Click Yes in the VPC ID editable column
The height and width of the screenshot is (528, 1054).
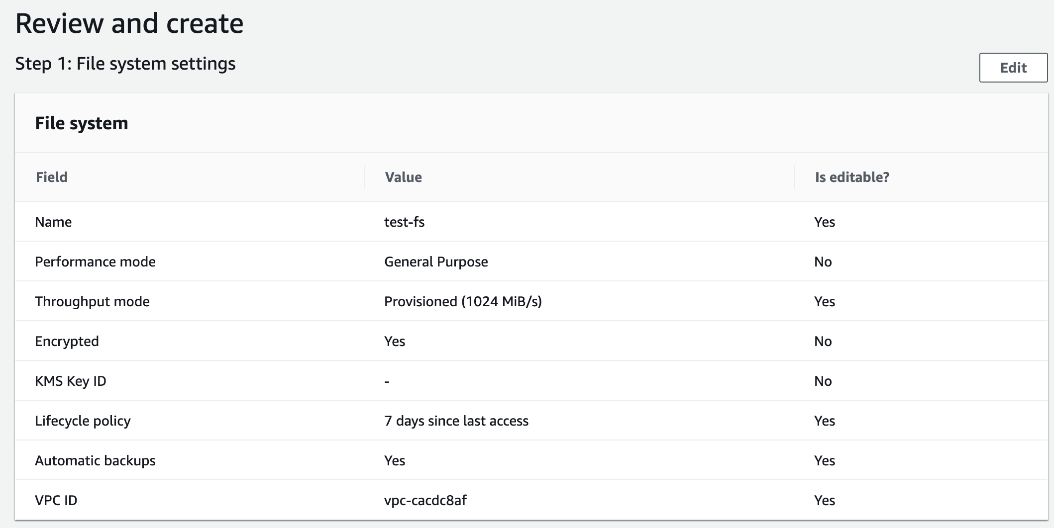coord(824,501)
